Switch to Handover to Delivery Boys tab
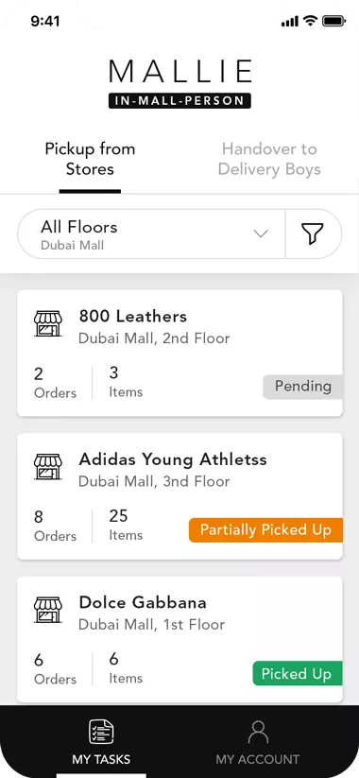Screen dimensions: 359x778 (269, 159)
